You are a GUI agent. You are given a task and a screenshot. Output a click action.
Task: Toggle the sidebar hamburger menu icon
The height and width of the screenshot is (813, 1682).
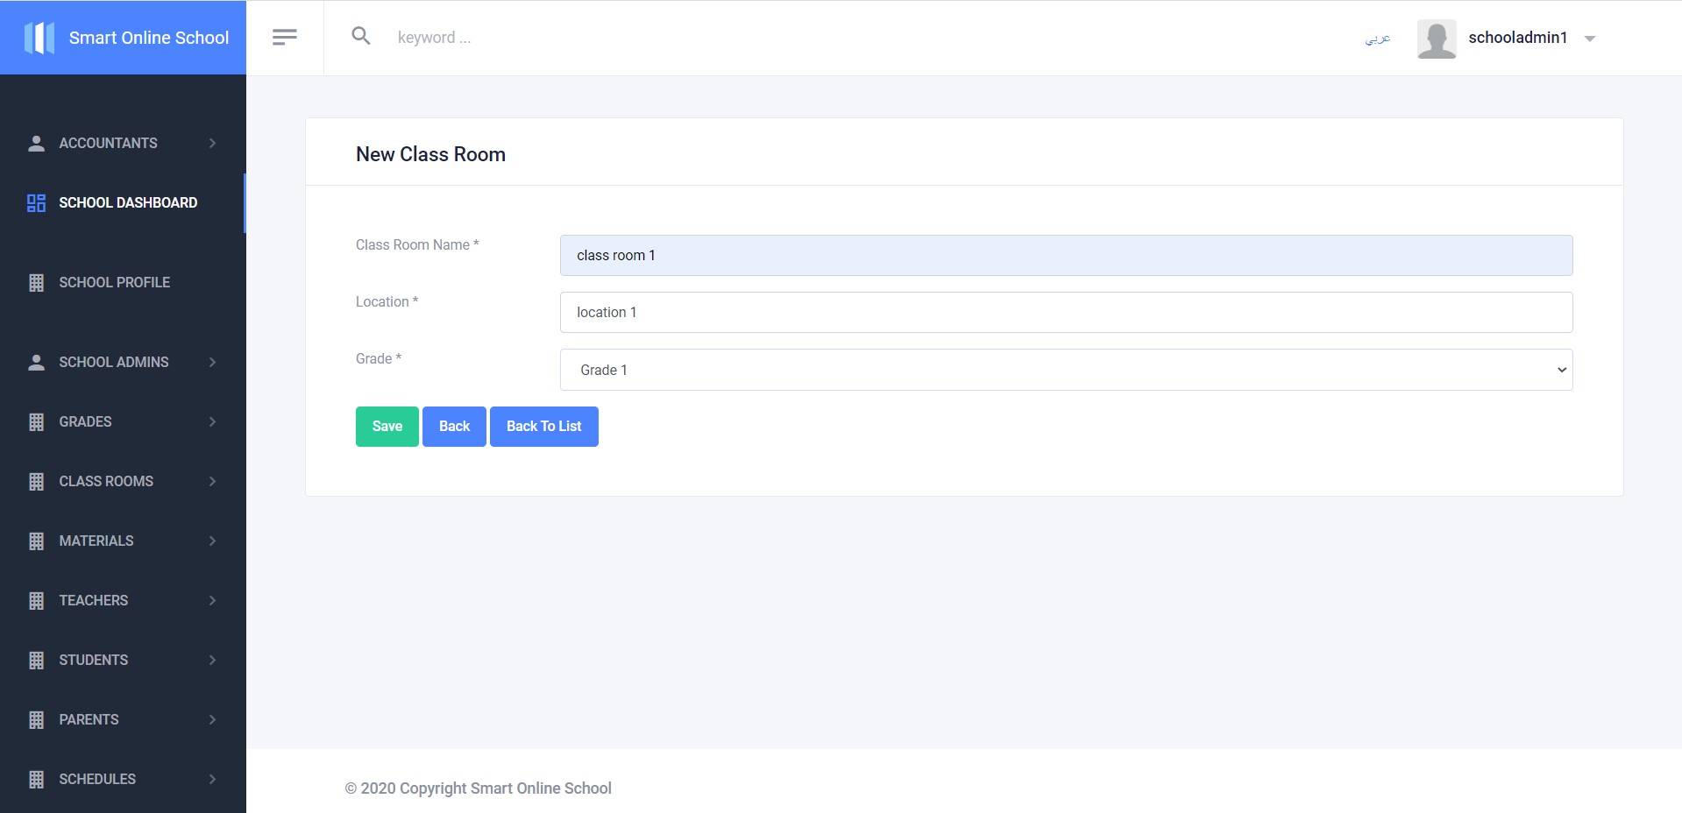coord(285,37)
